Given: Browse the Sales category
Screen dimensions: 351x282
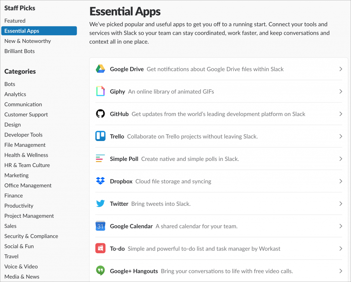Looking at the screenshot, I should 10,226.
